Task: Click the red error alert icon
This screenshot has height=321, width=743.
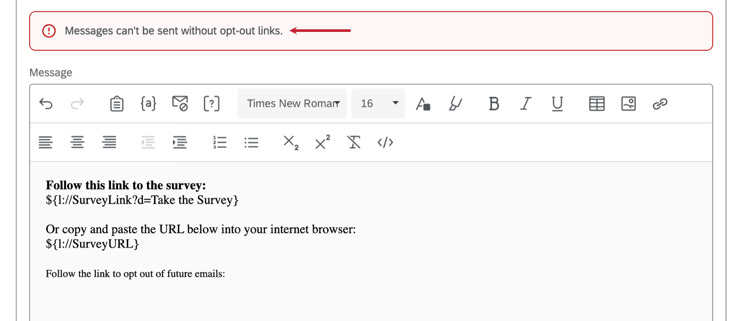Action: [x=49, y=31]
